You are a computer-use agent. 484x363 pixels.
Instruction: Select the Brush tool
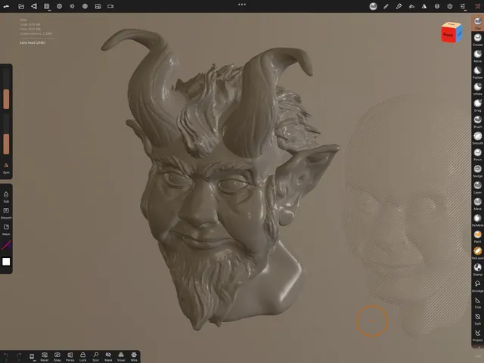point(477,121)
